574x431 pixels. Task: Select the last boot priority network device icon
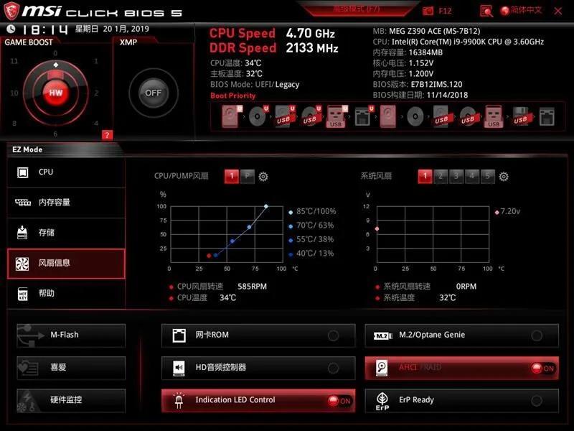click(547, 115)
